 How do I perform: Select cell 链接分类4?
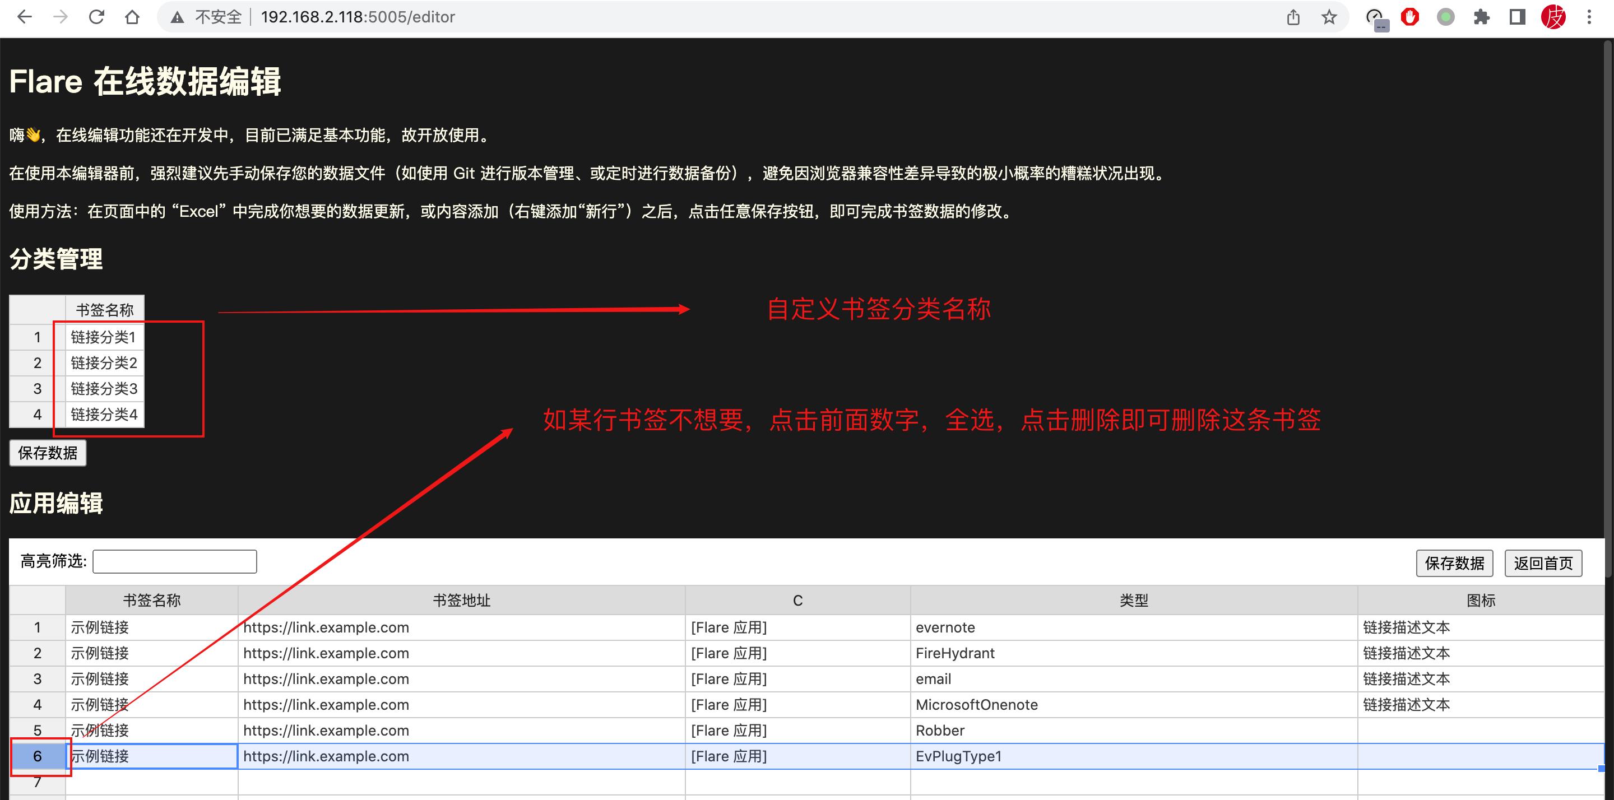[105, 414]
